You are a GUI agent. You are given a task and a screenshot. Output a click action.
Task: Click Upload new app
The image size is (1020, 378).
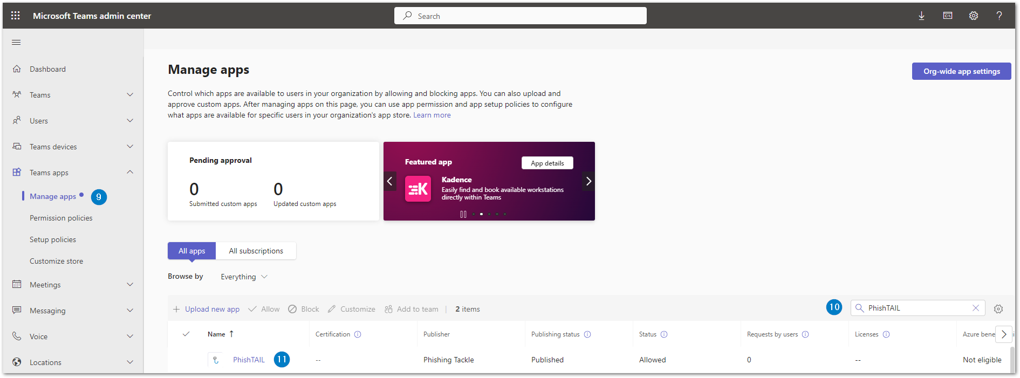[x=206, y=309]
